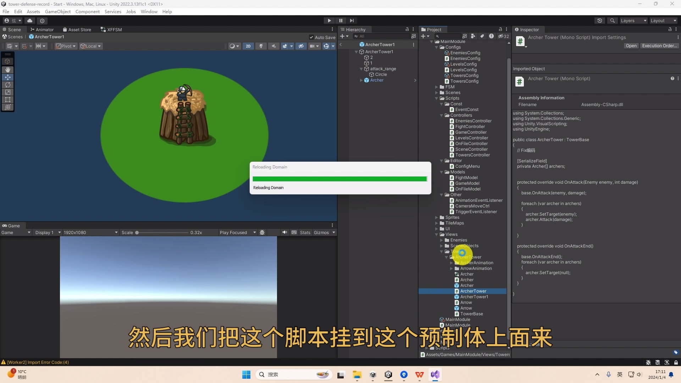Collapse the Controllers folder in Project panel
Image resolution: width=681 pixels, height=383 pixels.
pos(441,115)
